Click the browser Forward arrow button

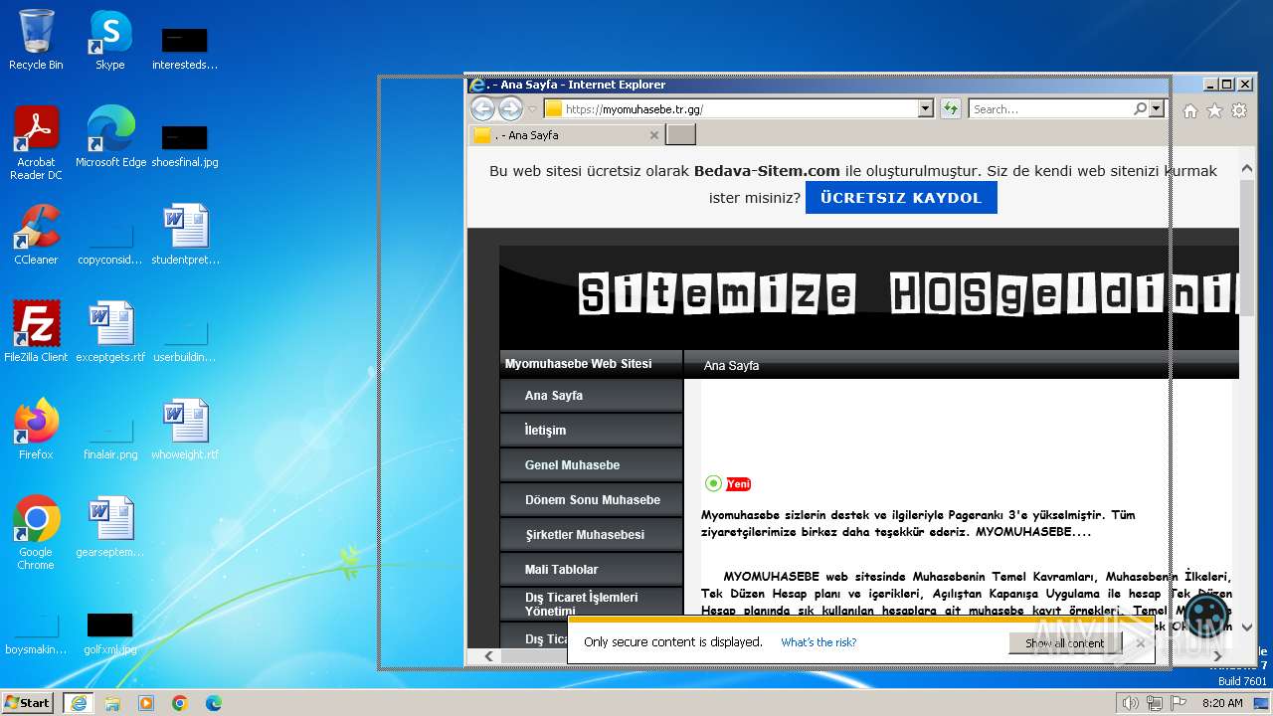(x=510, y=108)
